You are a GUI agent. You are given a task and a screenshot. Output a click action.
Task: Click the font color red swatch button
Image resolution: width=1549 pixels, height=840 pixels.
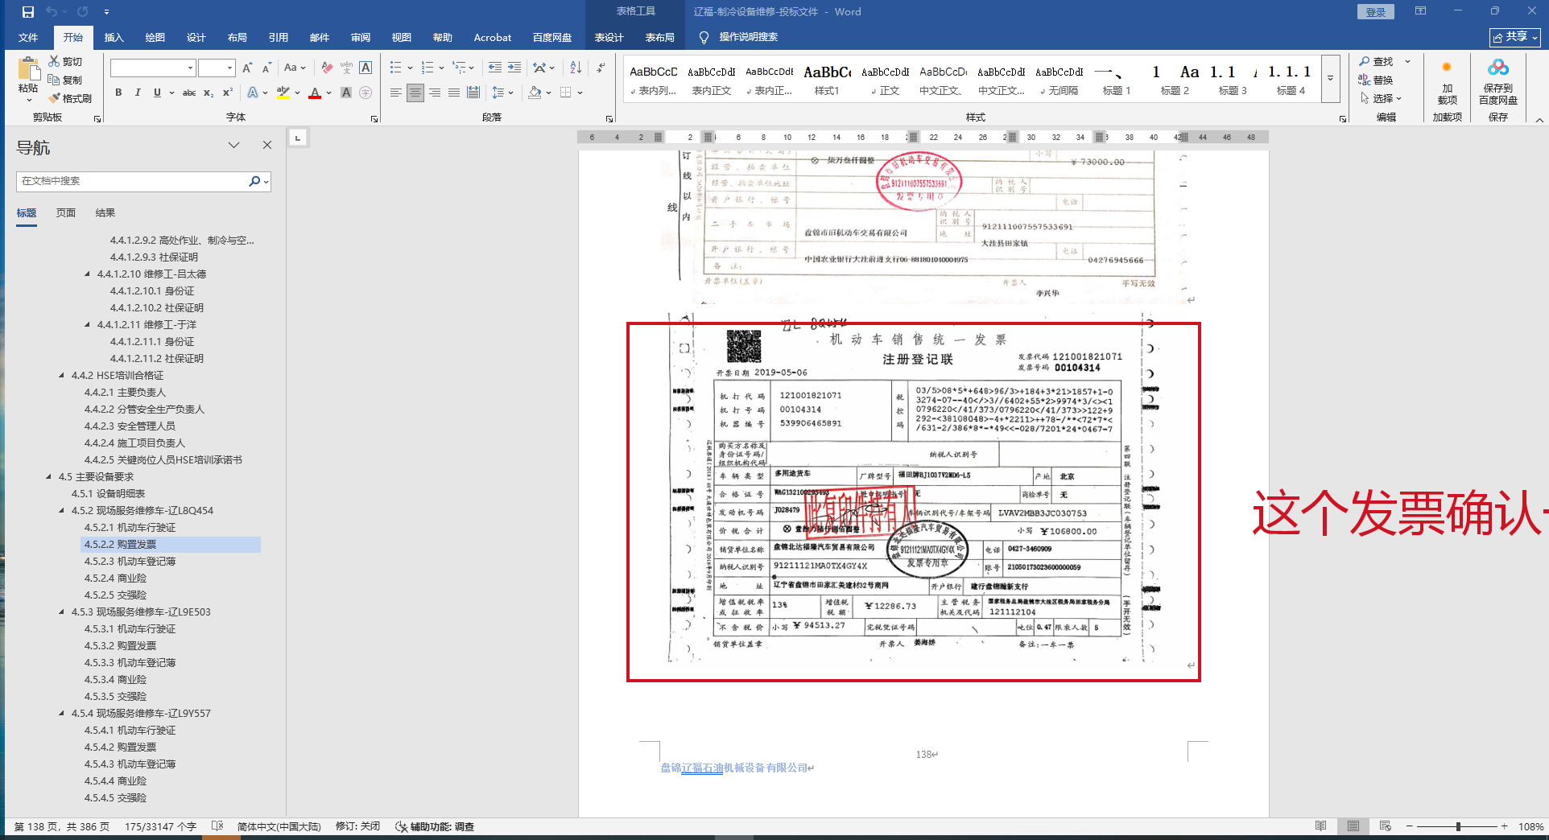click(315, 93)
